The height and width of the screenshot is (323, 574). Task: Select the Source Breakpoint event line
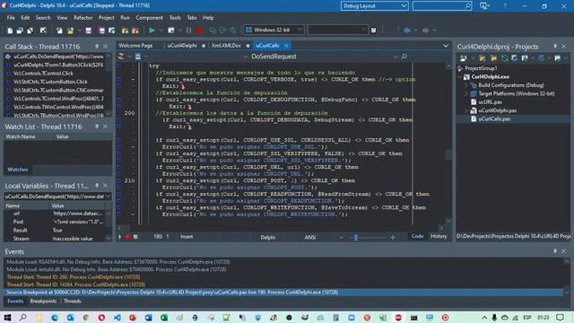pos(283,292)
